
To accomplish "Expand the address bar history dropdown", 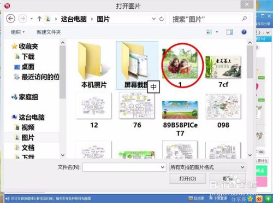I will point(154,19).
